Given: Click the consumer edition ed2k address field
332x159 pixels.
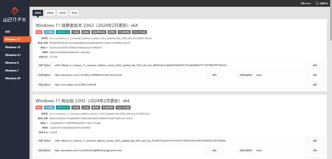Looking at the screenshot, I should click(x=180, y=66).
